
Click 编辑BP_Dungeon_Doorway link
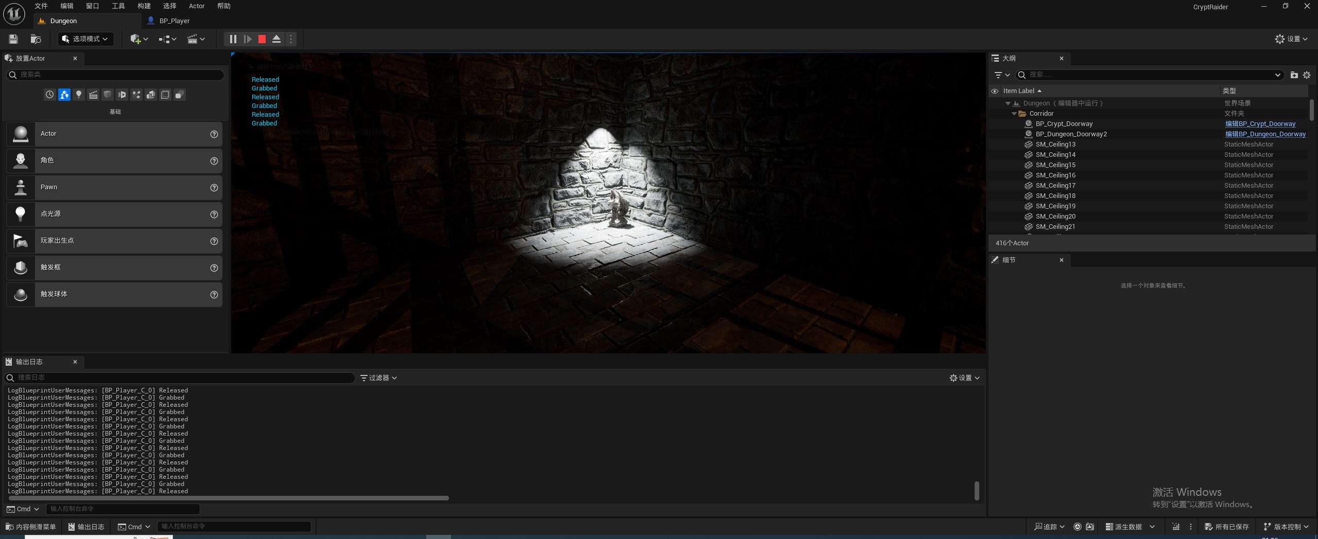(x=1265, y=134)
